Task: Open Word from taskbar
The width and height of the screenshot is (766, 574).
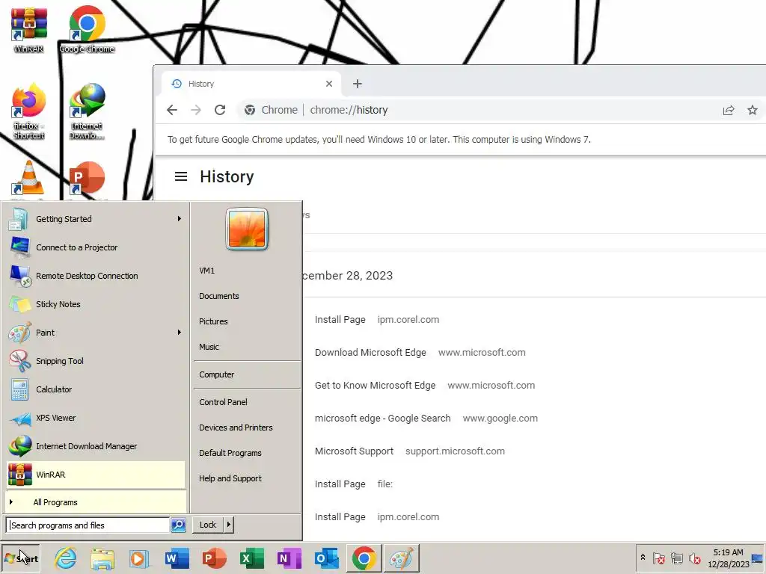Action: click(x=177, y=558)
